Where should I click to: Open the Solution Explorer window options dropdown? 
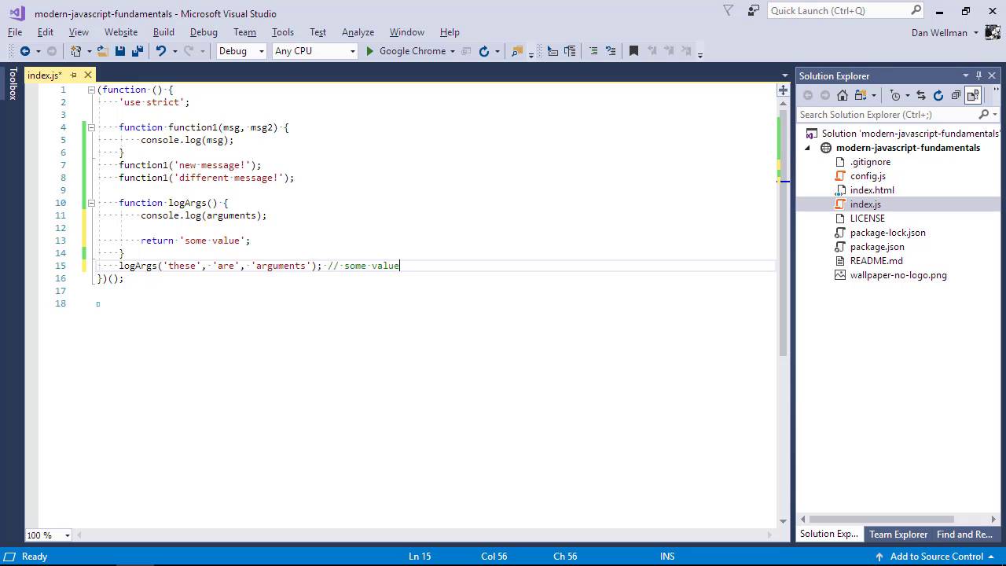pos(966,75)
